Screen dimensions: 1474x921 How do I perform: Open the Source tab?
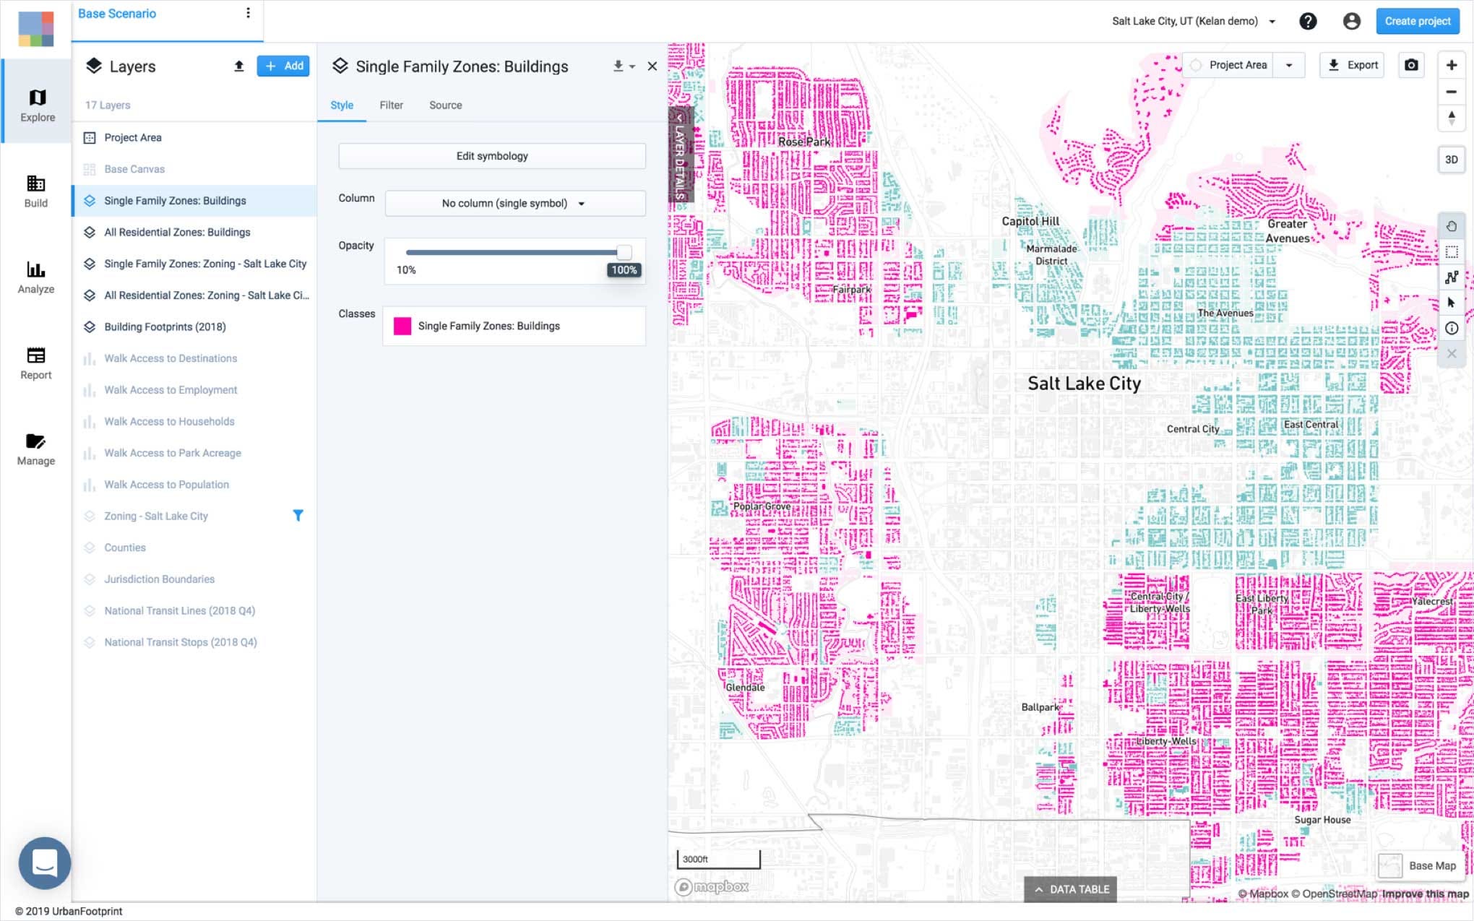pyautogui.click(x=445, y=105)
